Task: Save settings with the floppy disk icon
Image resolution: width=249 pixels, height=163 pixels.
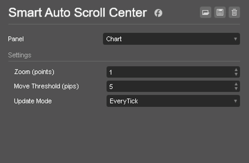Action: point(220,12)
